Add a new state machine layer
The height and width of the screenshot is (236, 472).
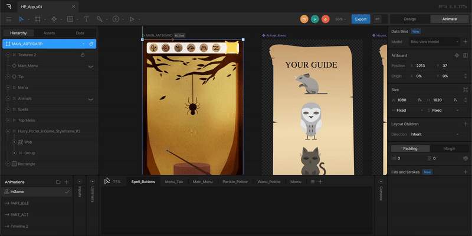click(x=320, y=182)
